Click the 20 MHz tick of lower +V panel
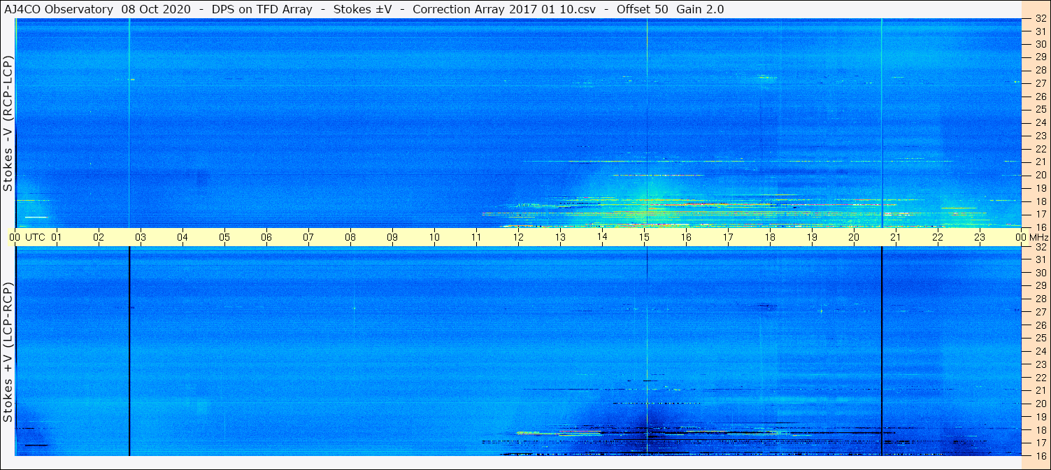Viewport: 1051px width, 470px height. coord(1041,404)
